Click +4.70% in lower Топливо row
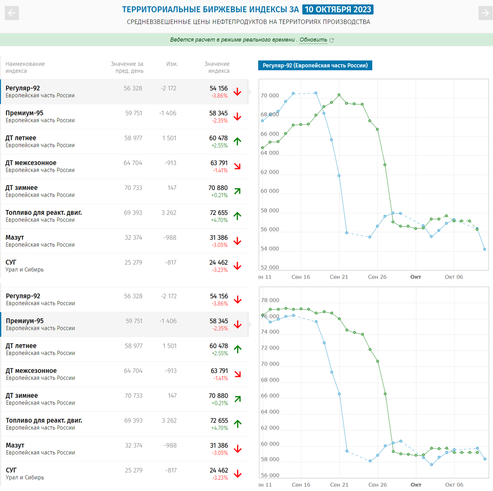Screen dimensions: 493x491 point(219,428)
